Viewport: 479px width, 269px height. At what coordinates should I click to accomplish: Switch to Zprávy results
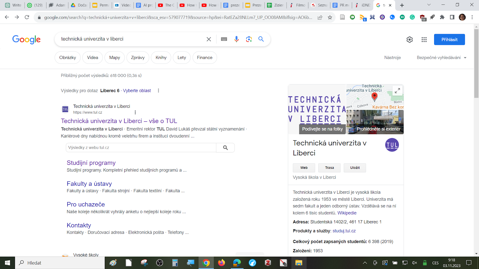(138, 58)
